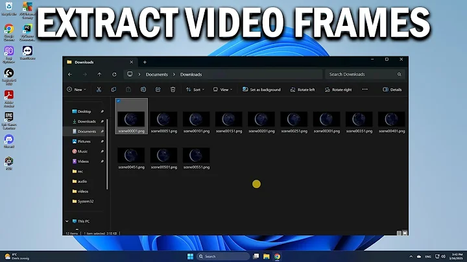Uncheck the scene00001.png selection checkbox

point(118,101)
